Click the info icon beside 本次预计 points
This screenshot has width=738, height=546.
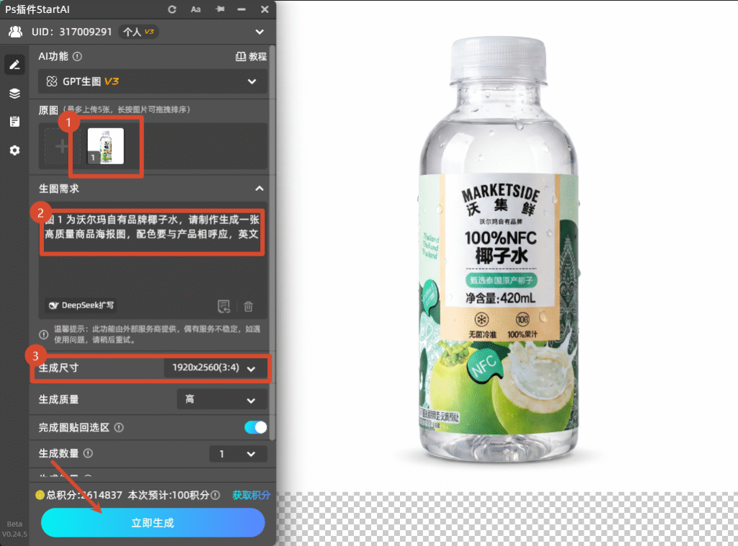[215, 495]
